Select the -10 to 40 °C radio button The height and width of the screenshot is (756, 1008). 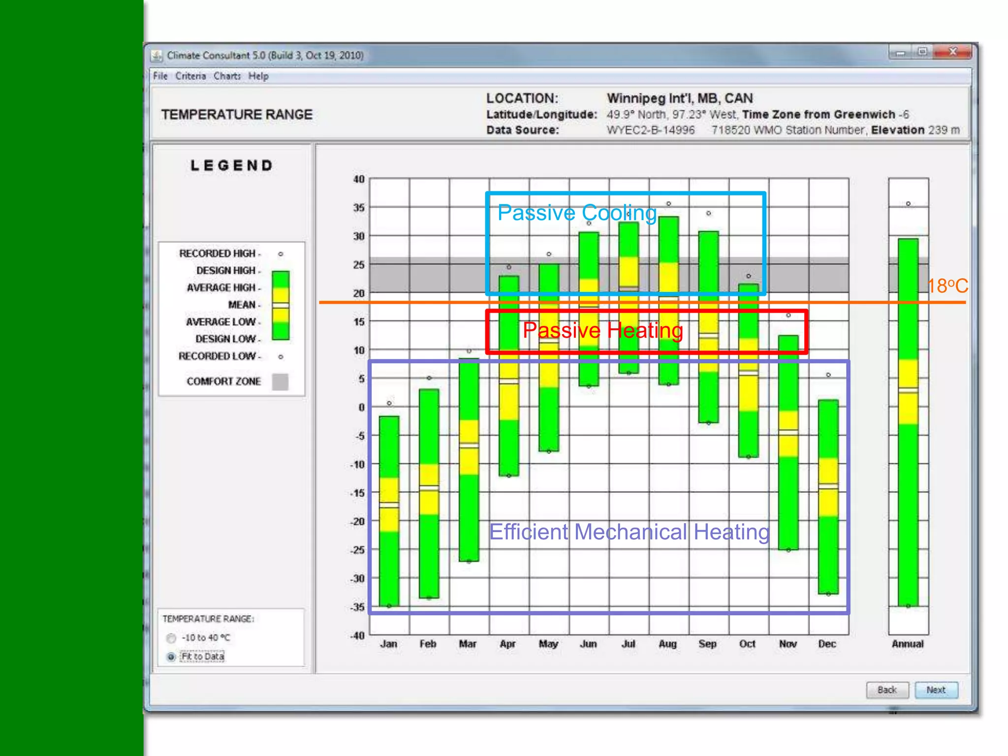pos(171,638)
